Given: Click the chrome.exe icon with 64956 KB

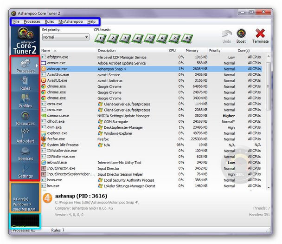Looking at the screenshot, I should [43, 86].
